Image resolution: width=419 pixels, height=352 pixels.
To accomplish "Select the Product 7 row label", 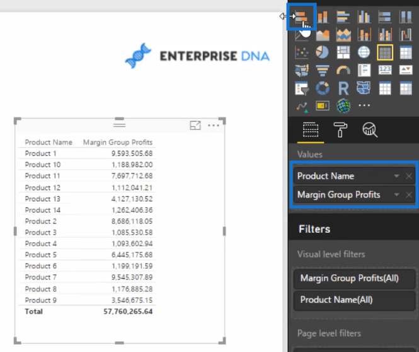I will point(40,278).
